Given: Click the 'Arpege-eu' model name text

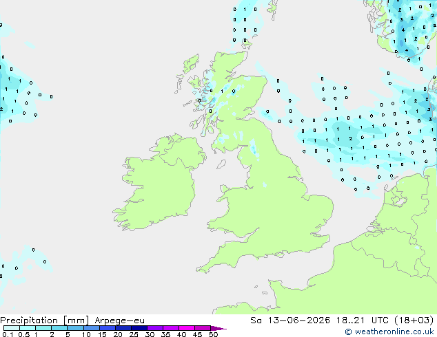Looking at the screenshot, I should click(x=119, y=320).
